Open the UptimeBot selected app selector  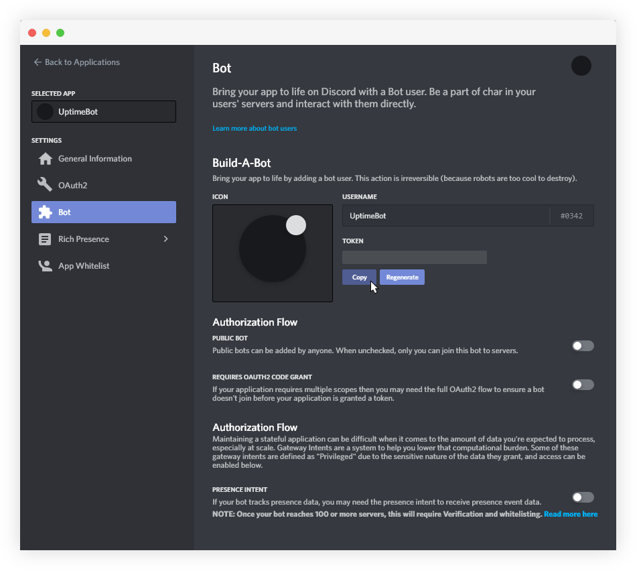click(x=104, y=112)
